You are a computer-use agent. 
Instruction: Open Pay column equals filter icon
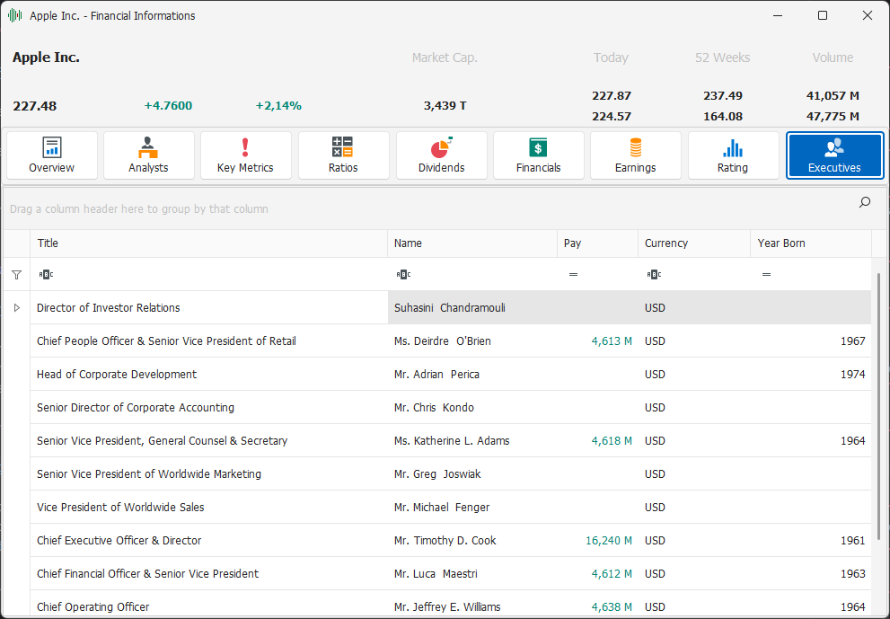[573, 275]
